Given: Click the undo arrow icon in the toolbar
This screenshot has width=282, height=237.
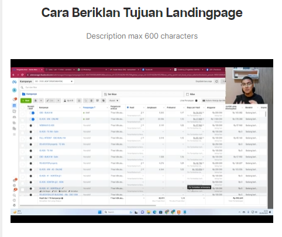Looking at the screenshot, I should point(85,101).
